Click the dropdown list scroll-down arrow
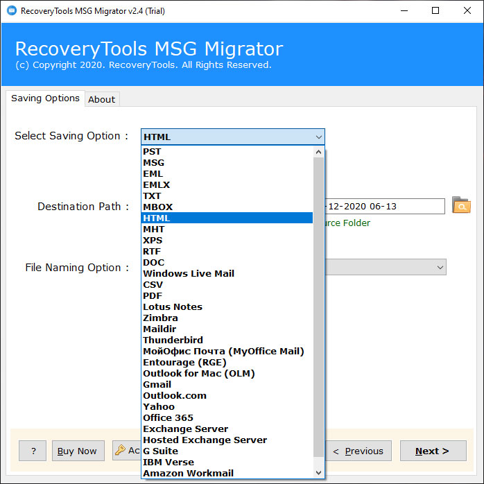Image resolution: width=484 pixels, height=484 pixels. click(x=318, y=473)
